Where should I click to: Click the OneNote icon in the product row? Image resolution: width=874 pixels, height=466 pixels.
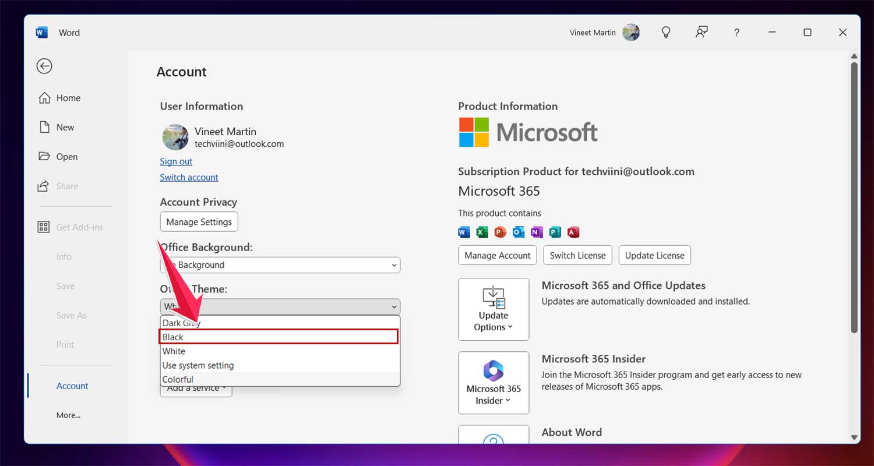[537, 231]
